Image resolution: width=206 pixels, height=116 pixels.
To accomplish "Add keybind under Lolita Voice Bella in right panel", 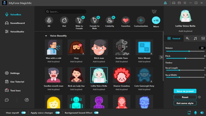I will point(185,31).
